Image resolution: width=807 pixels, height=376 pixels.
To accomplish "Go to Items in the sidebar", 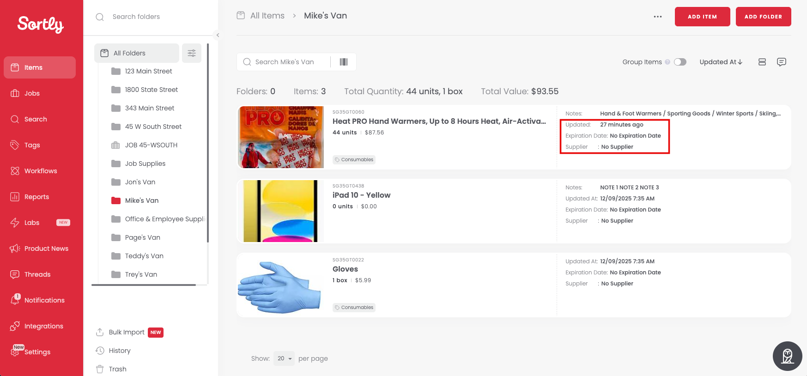I will coord(40,67).
